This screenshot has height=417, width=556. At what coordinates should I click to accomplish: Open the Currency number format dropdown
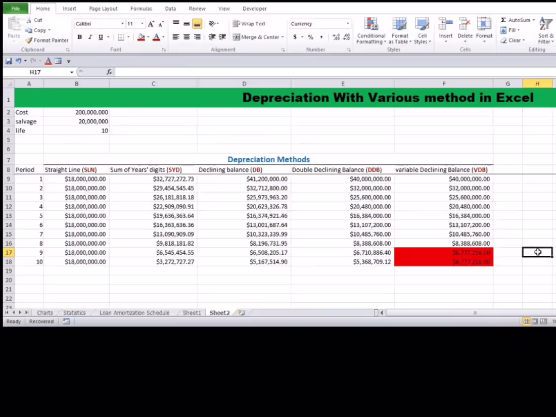(347, 23)
